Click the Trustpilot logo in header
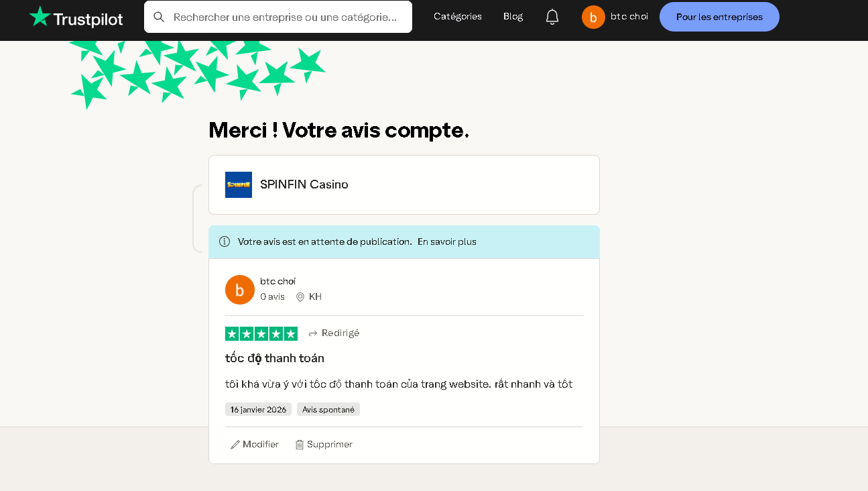The height and width of the screenshot is (491, 868). point(76,17)
